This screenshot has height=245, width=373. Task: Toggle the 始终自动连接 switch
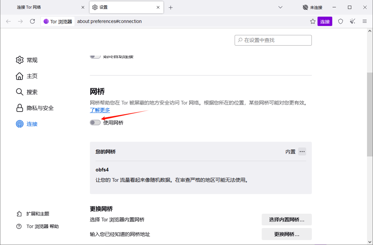click(x=95, y=57)
